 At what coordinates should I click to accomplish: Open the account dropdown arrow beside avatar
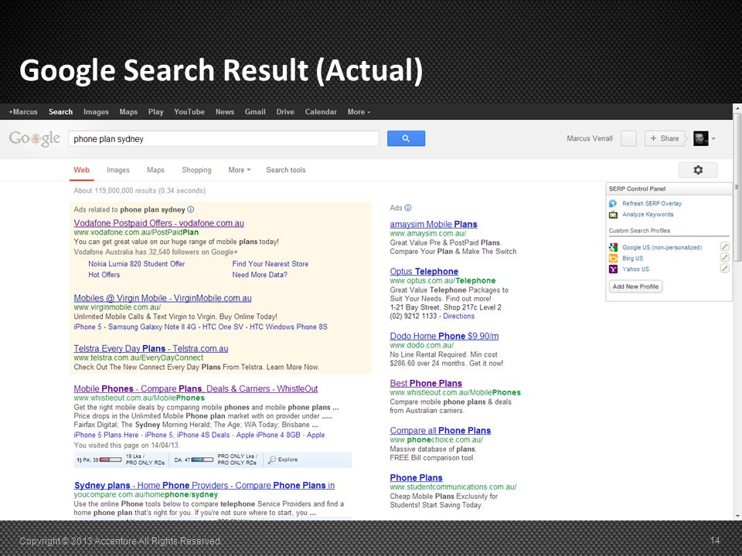(x=713, y=138)
